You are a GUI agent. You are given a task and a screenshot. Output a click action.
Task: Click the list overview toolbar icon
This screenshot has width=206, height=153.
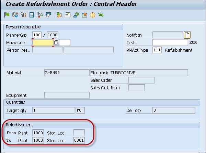pos(23,15)
